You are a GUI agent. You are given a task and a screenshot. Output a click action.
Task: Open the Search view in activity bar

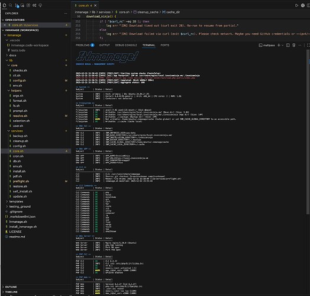click(x=11, y=5)
